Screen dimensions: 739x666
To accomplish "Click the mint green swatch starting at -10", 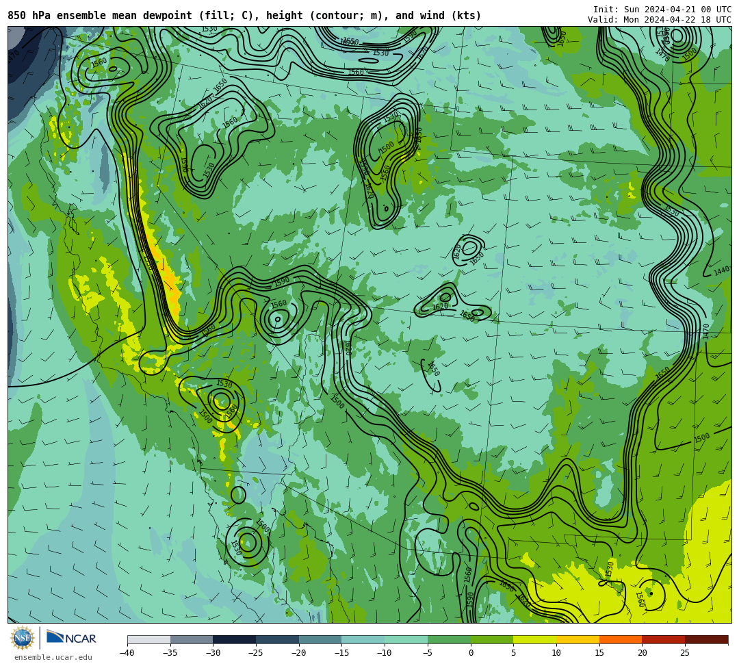I will (406, 639).
